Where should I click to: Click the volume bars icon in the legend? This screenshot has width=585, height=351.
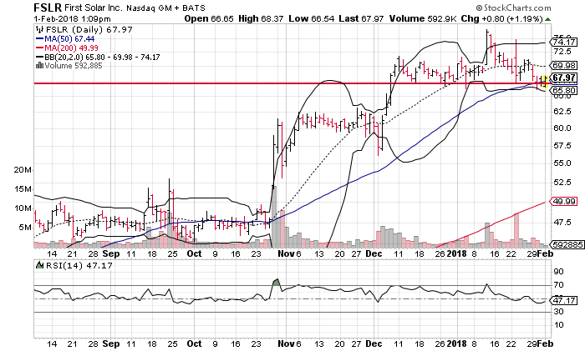[x=39, y=66]
